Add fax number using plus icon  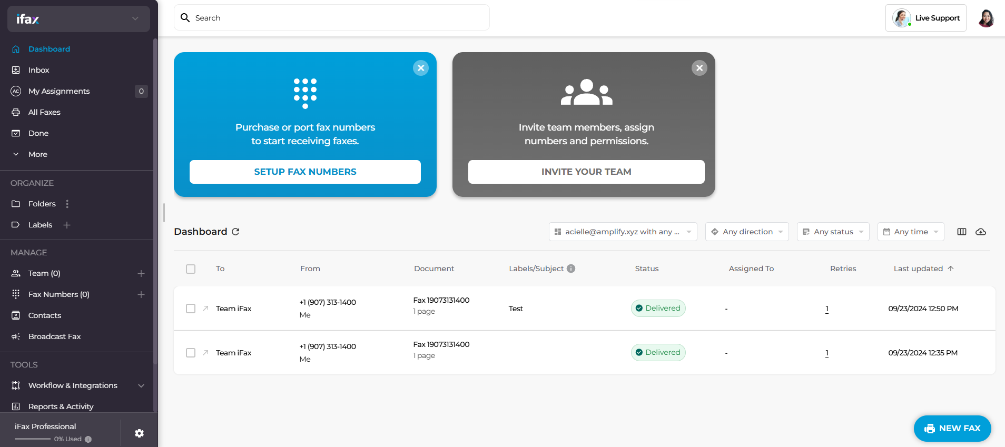(141, 294)
